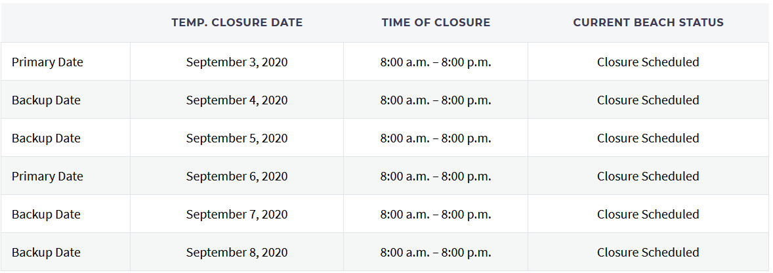Image resolution: width=773 pixels, height=273 pixels.
Task: Click the September 7, 2020 date cell
Action: [x=237, y=215]
